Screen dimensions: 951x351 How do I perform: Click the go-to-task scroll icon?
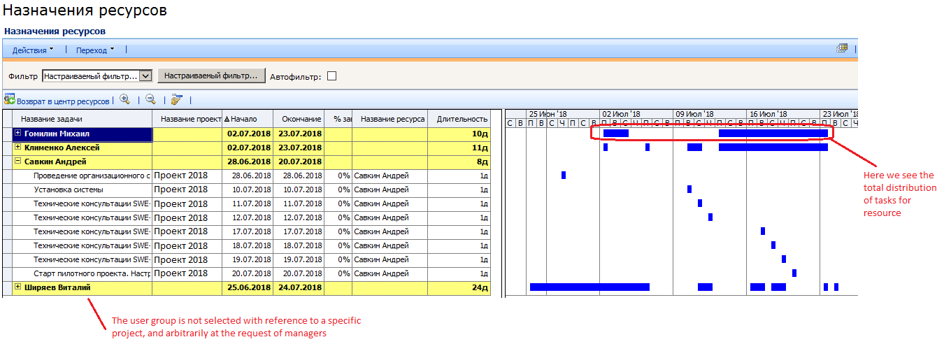coord(176,100)
